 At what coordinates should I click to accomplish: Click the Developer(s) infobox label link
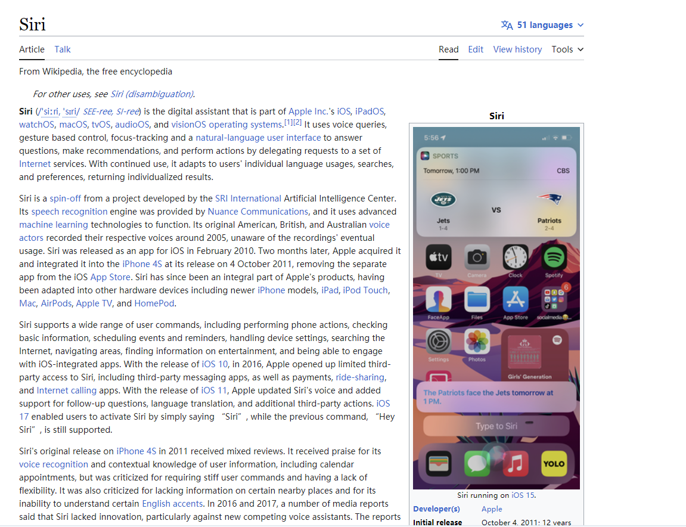(x=436, y=509)
